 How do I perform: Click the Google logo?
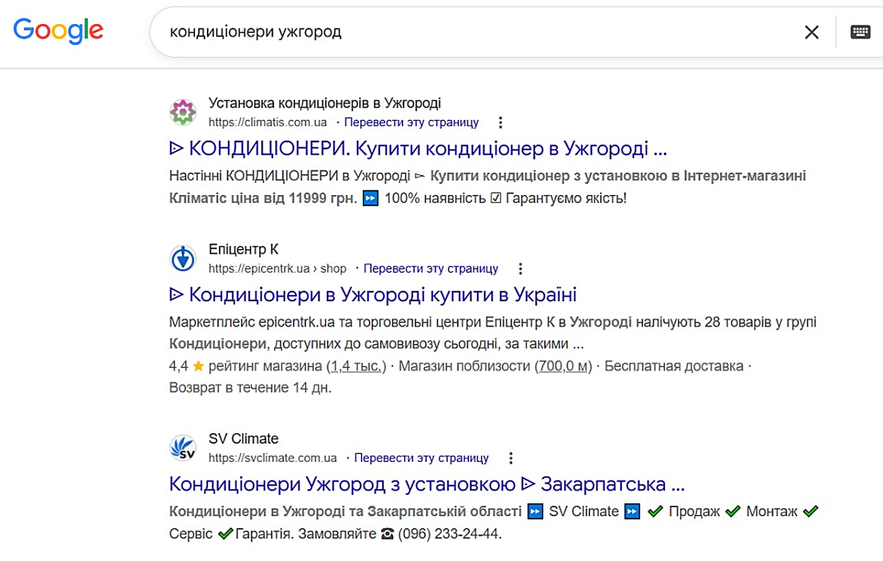pyautogui.click(x=58, y=30)
